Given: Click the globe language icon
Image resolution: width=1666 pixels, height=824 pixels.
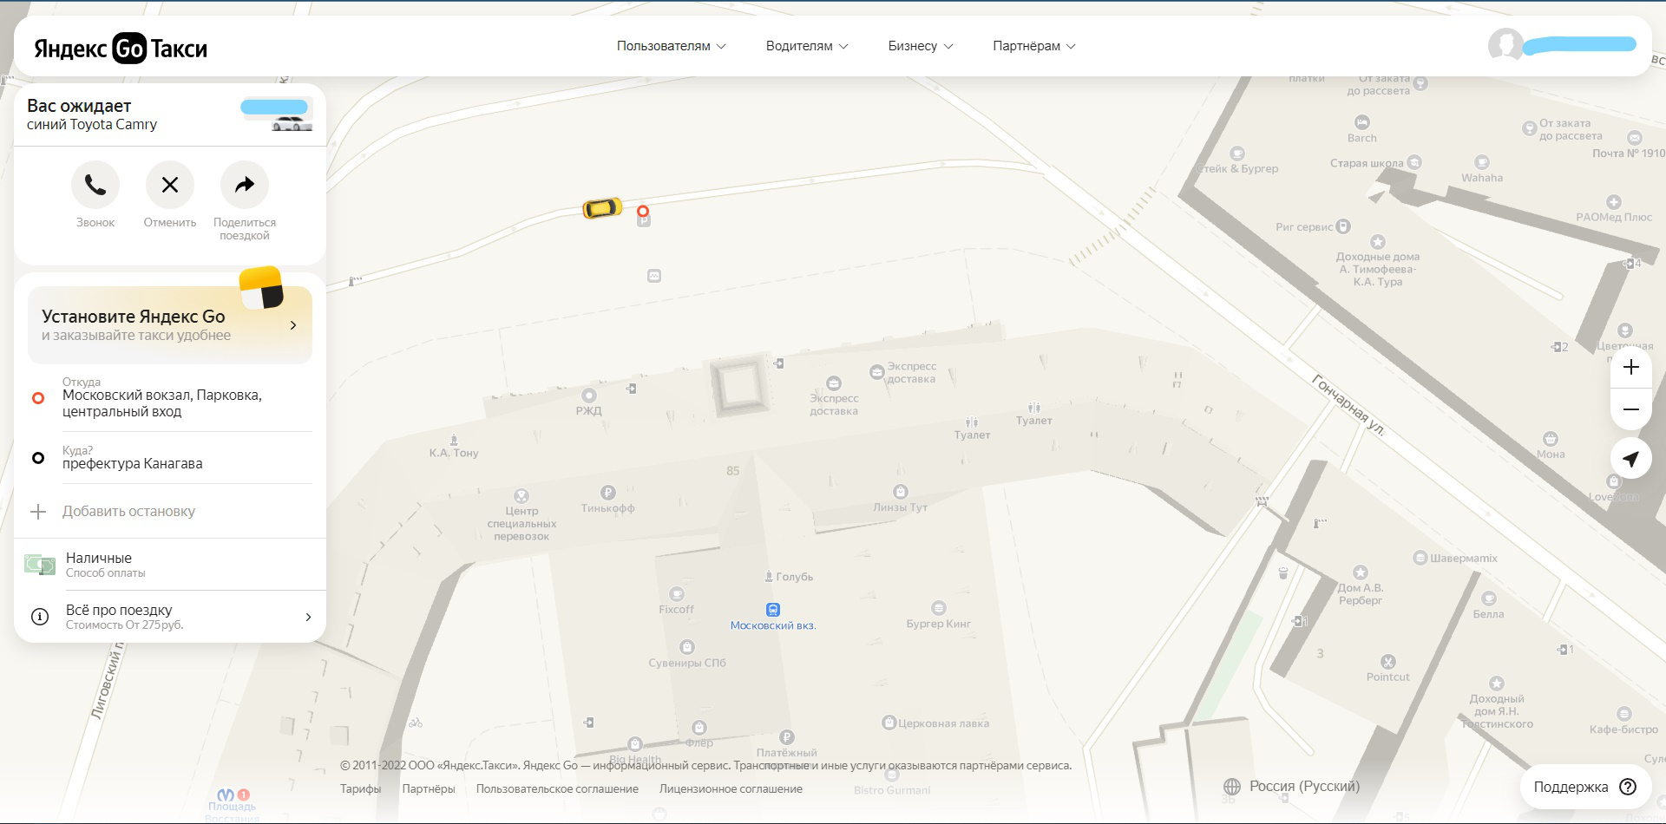Looking at the screenshot, I should click(x=1231, y=787).
